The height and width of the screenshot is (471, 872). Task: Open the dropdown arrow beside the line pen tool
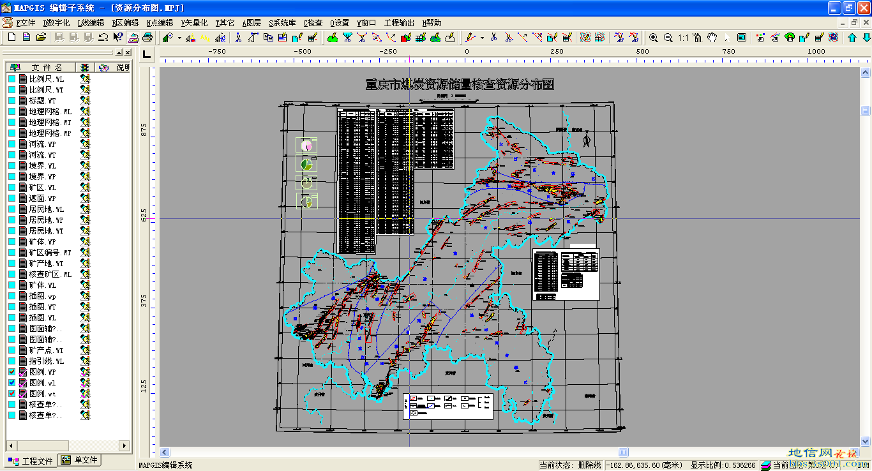482,38
